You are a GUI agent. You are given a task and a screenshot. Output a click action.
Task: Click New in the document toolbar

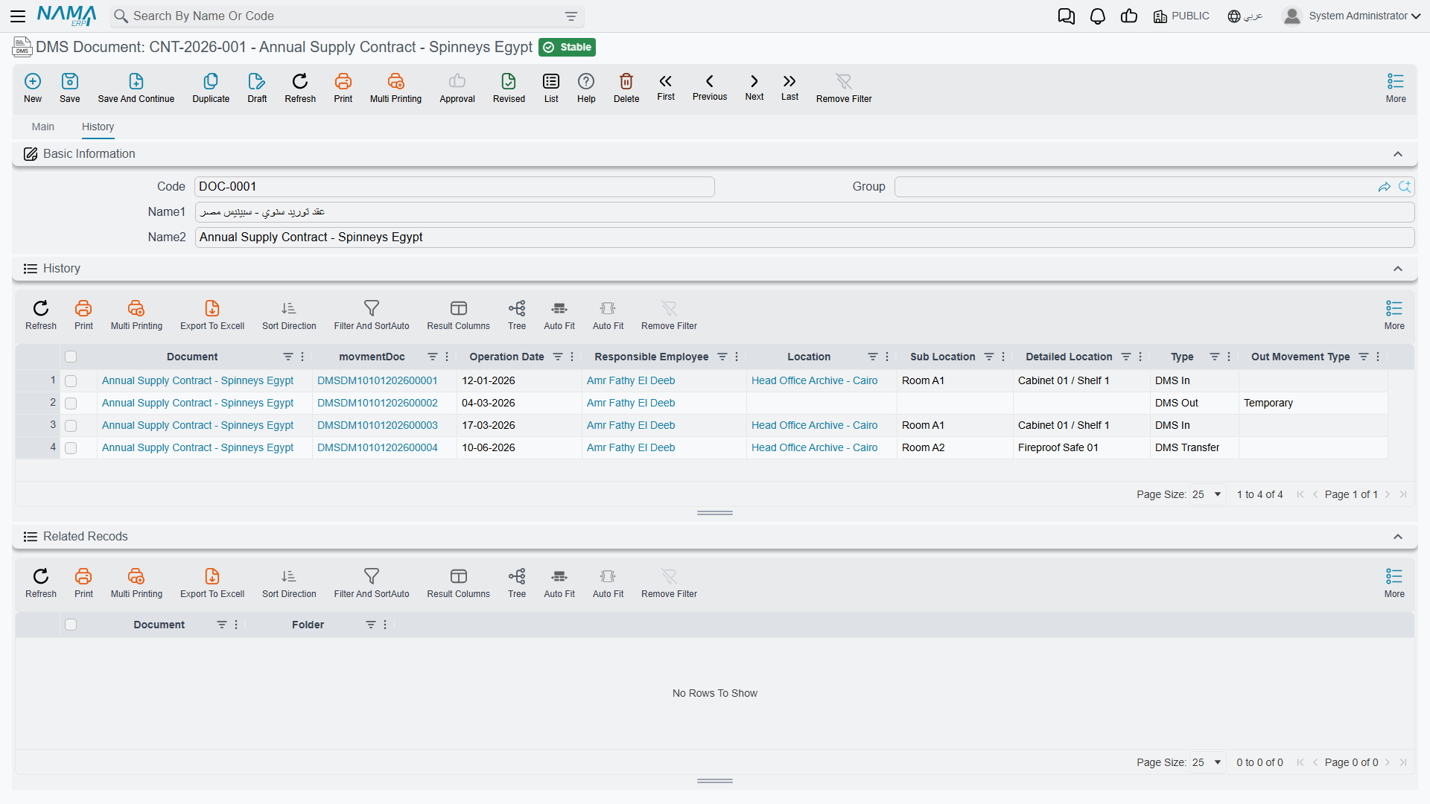coord(33,88)
